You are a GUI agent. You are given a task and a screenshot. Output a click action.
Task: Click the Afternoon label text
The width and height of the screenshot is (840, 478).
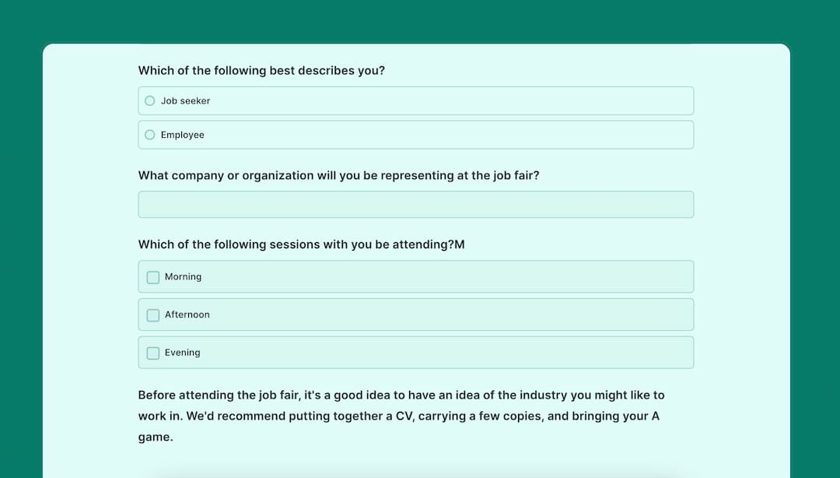(x=187, y=315)
